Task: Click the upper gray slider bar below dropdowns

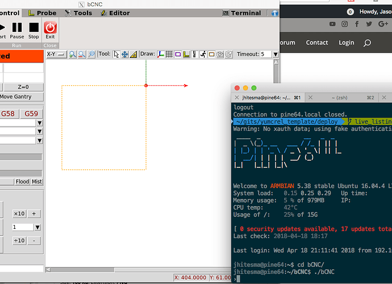Action: click(x=21, y=157)
